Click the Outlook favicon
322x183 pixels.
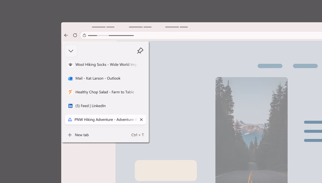tap(70, 78)
